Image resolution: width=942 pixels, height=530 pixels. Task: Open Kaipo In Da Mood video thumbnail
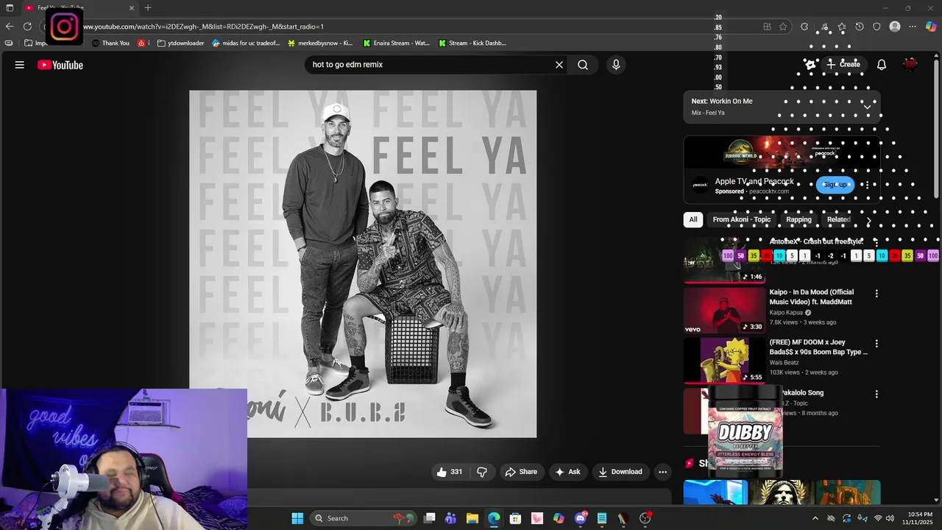click(x=725, y=310)
